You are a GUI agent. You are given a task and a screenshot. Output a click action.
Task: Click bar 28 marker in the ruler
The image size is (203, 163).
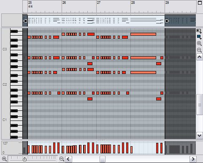[133, 3]
